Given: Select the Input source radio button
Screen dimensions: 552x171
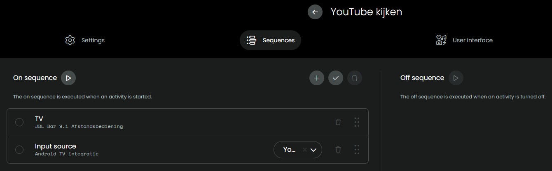Looking at the screenshot, I should [x=19, y=150].
